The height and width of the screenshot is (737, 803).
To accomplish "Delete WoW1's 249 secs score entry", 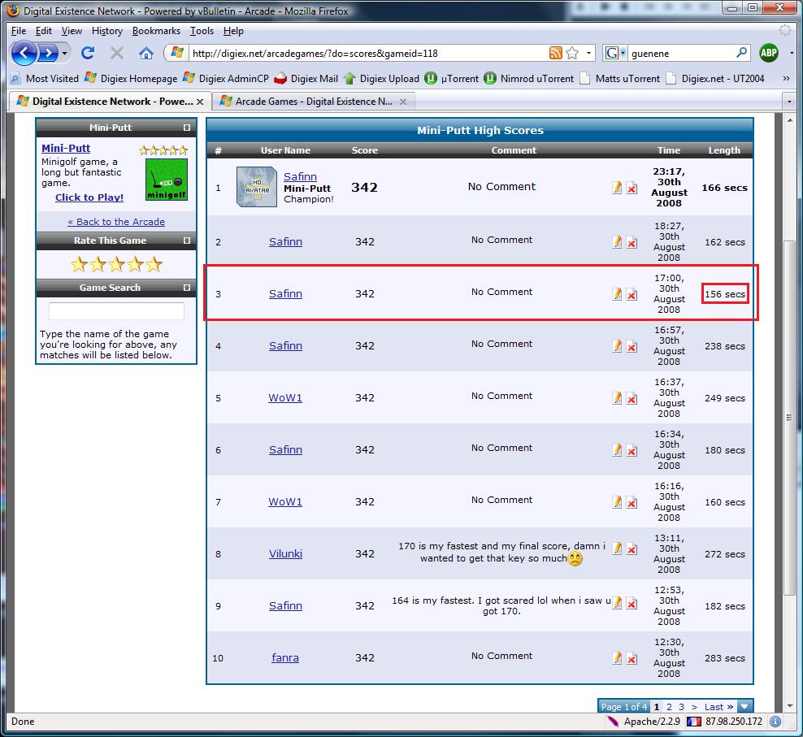I will 632,398.
